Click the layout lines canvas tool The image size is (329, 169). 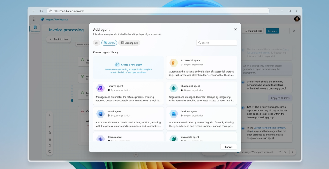click(x=50, y=140)
